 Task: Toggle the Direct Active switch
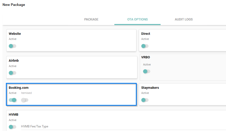pos(145,46)
